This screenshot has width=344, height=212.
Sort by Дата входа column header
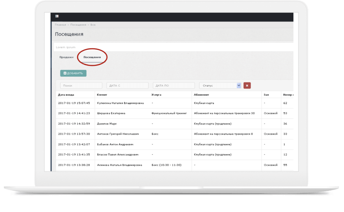coord(66,95)
